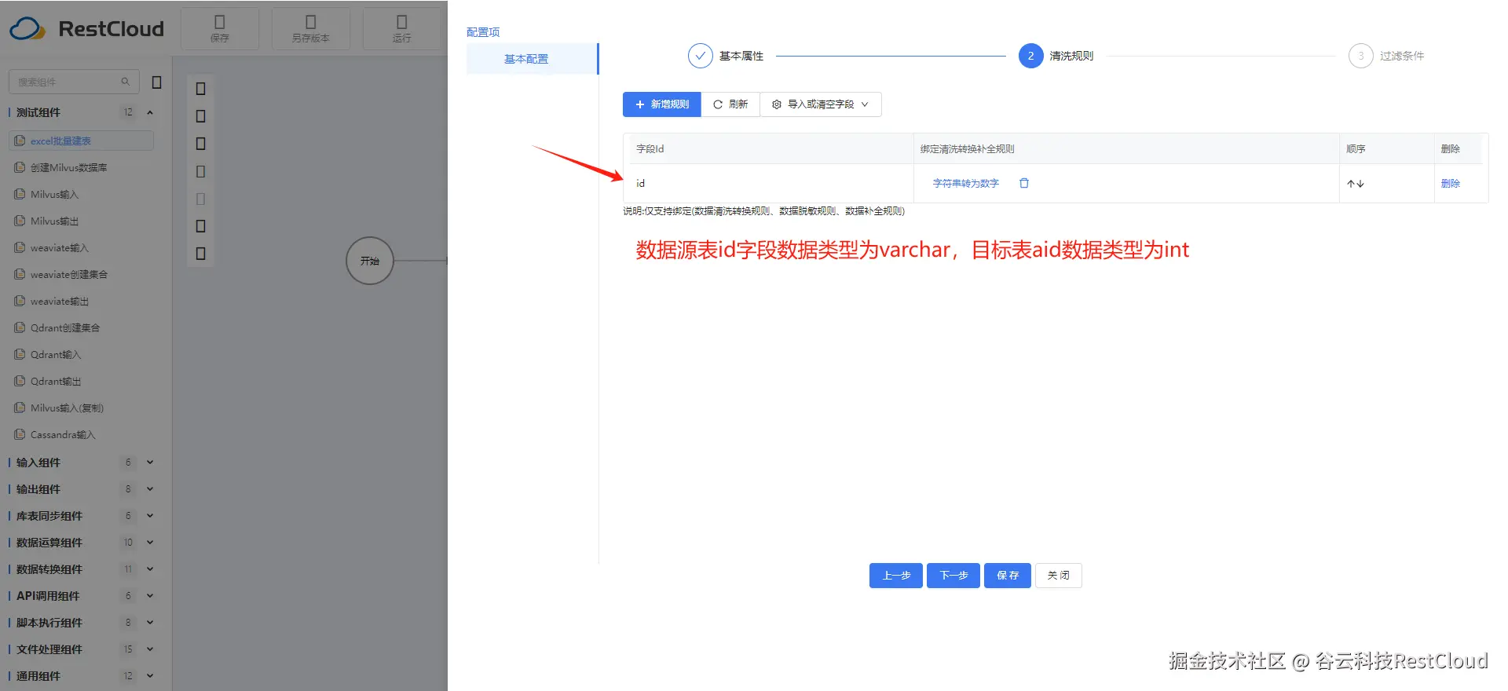Click the icon beside weaviate输入
The width and height of the screenshot is (1508, 691).
(20, 247)
